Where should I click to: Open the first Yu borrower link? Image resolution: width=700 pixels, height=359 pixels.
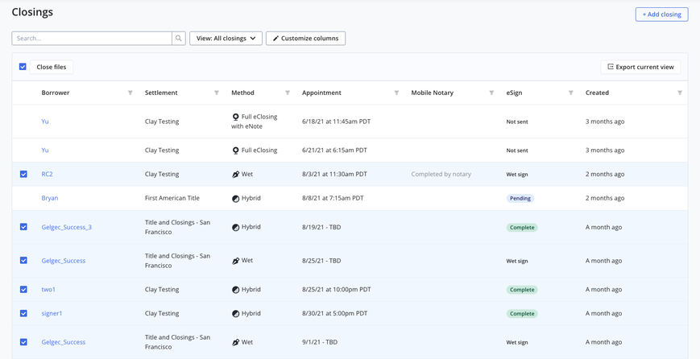(45, 122)
